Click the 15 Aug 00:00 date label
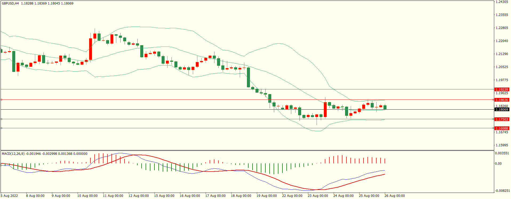This screenshot has height=199, width=511. [x=164, y=196]
